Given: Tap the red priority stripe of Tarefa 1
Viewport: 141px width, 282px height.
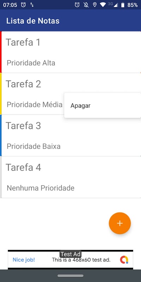Looking at the screenshot, I should [1, 52].
